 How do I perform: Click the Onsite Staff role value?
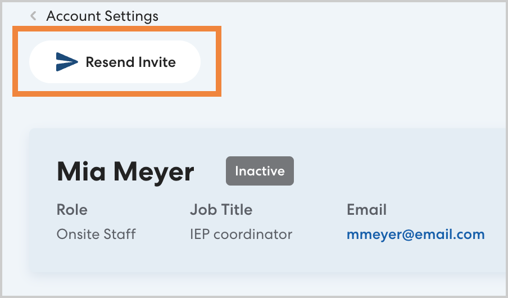96,234
